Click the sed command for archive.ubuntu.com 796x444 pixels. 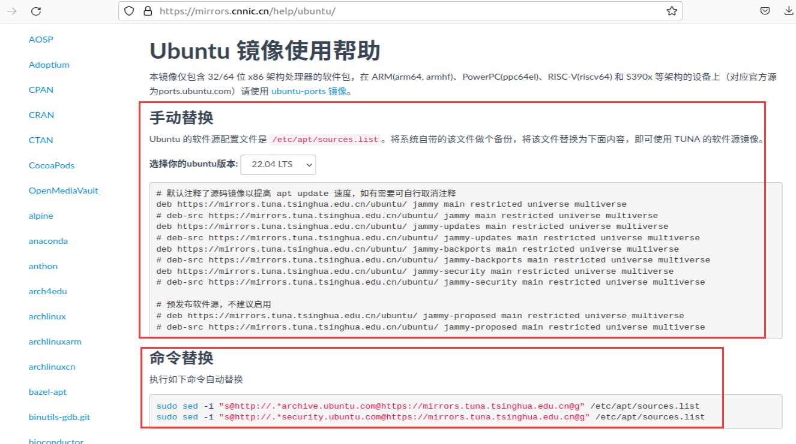428,406
